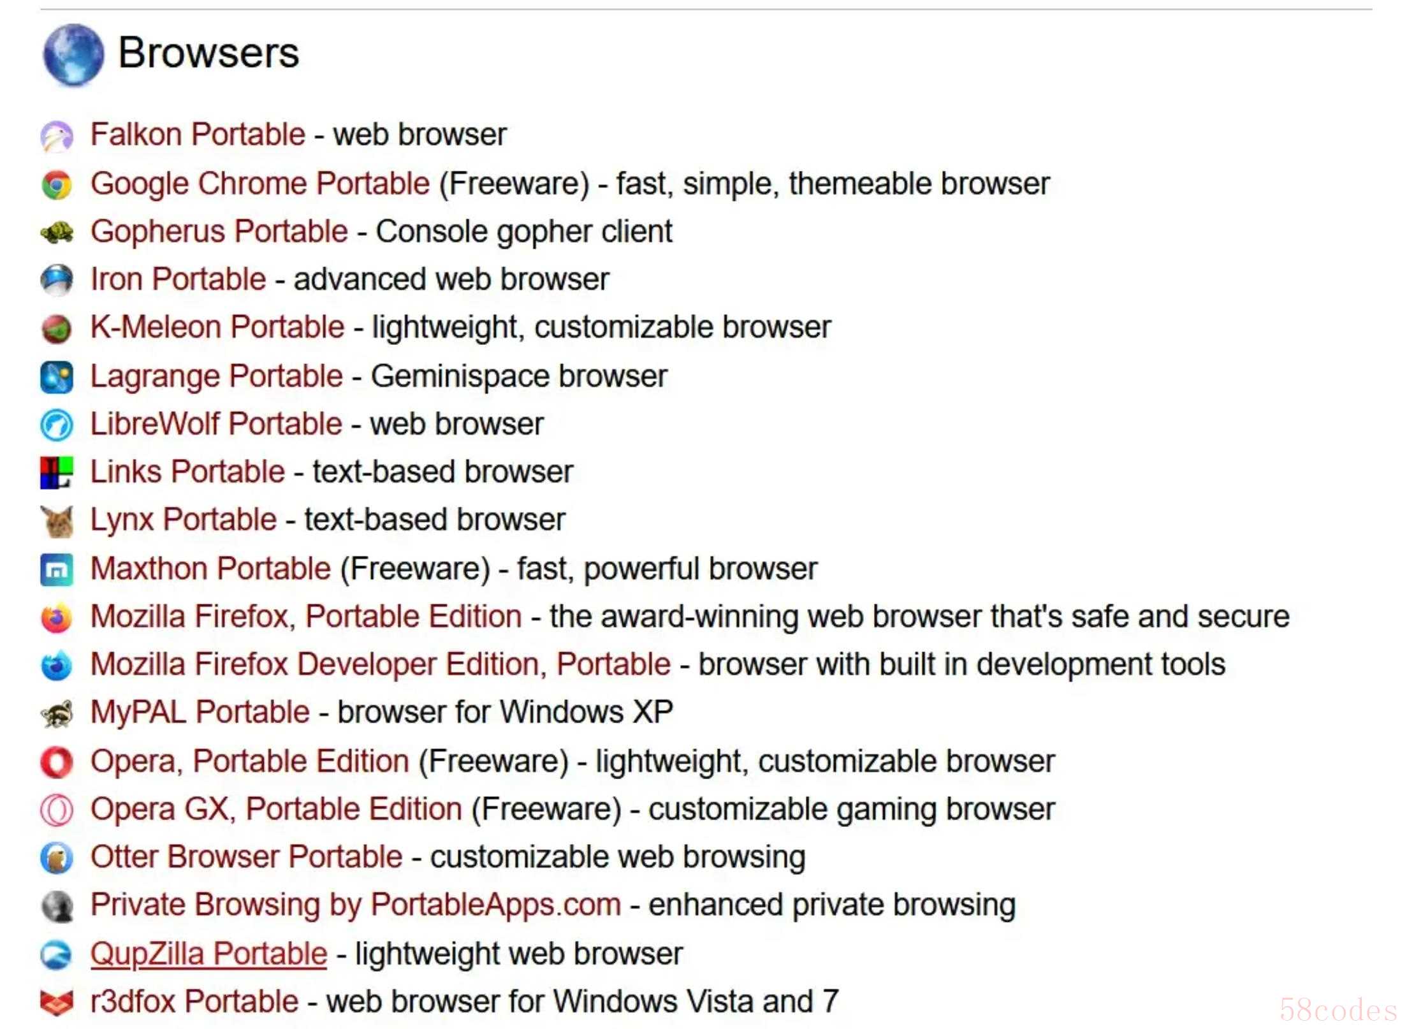Open the MyPAL Portable link
Viewport: 1407px width, 1029px height.
click(200, 713)
